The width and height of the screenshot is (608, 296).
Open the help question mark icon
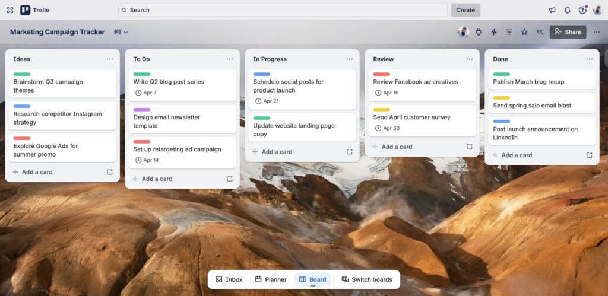[x=582, y=10]
